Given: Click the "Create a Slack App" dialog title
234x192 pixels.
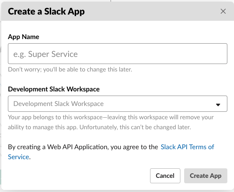Looking at the screenshot, I should pos(46,12).
